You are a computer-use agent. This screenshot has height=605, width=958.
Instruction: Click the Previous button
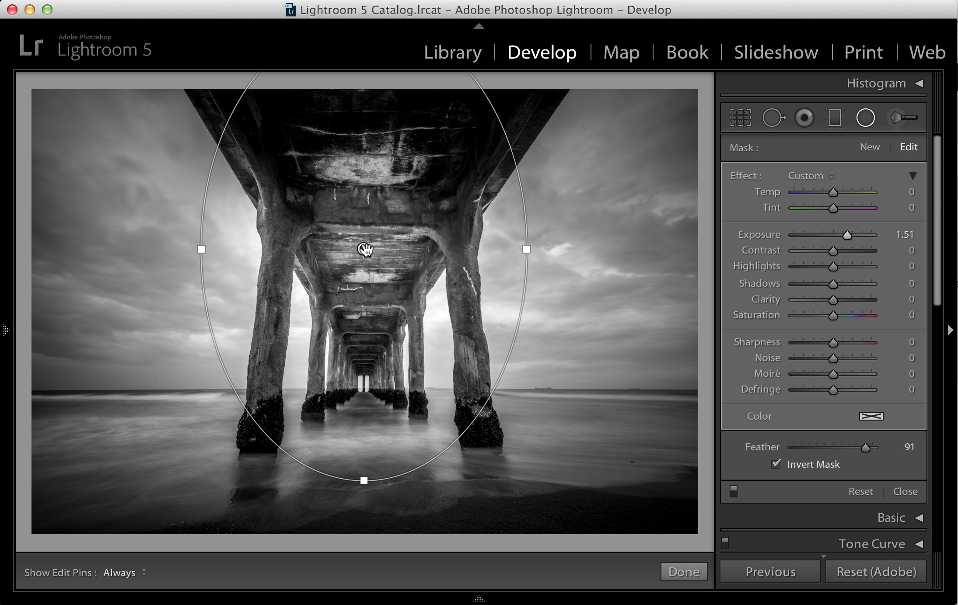(770, 572)
